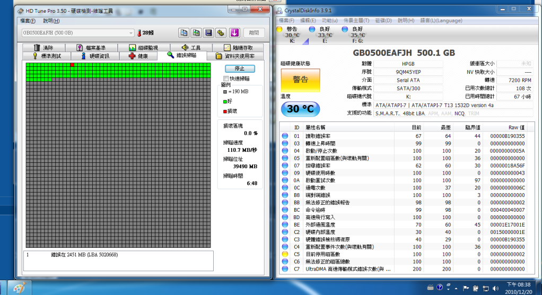Click the purple down-arrow minimize-to-tray icon
Image resolution: width=542 pixels, height=295 pixels.
click(234, 33)
